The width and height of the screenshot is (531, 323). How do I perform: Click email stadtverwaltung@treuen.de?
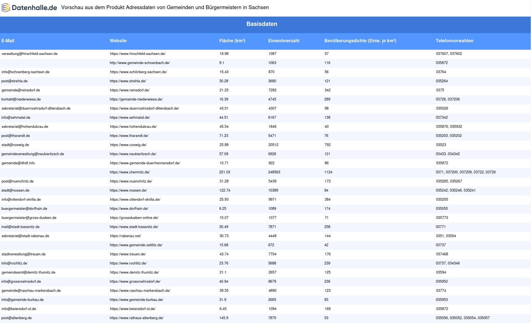(x=24, y=254)
